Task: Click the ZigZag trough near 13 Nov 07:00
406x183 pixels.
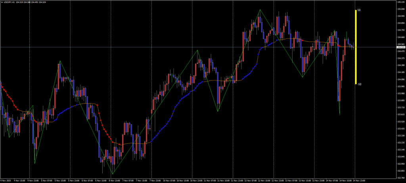Action: (x=303, y=77)
